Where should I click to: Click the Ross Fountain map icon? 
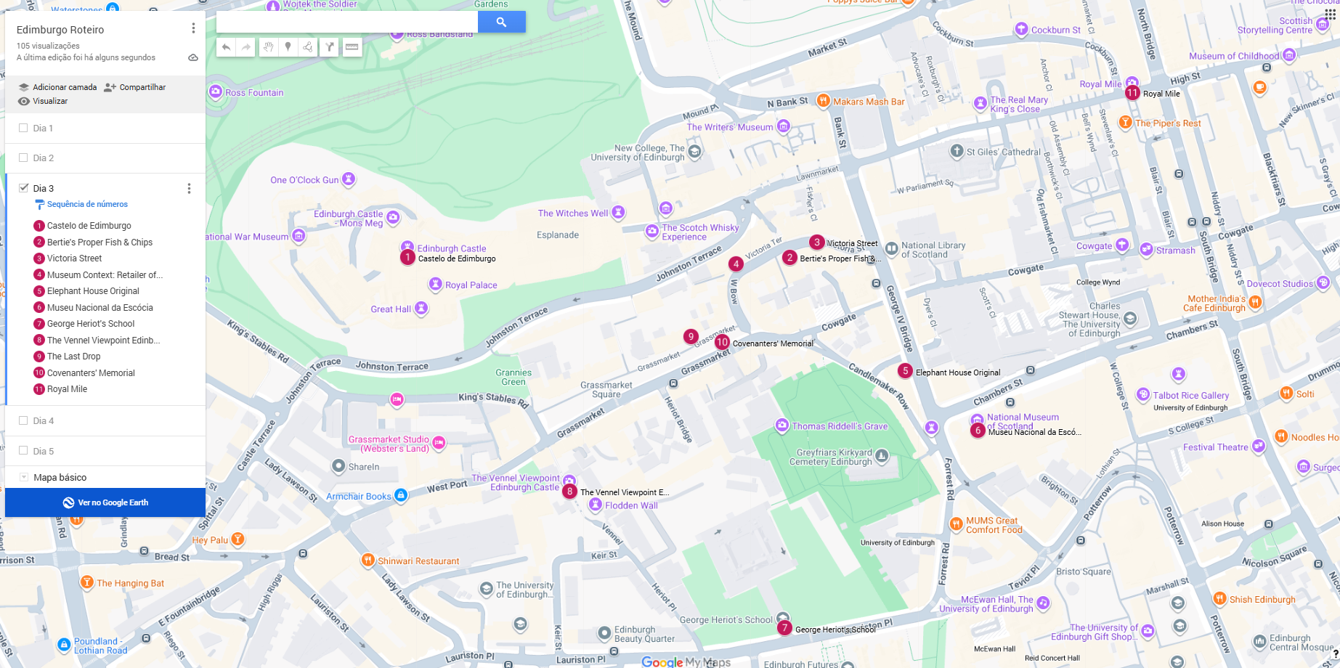coord(215,91)
